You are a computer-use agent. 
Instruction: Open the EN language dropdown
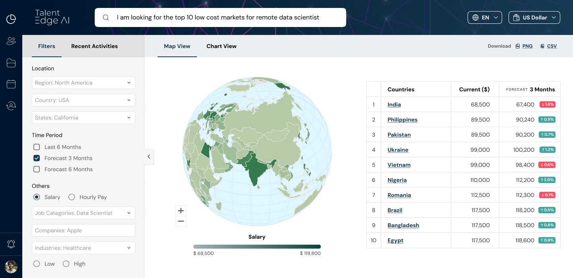pyautogui.click(x=485, y=17)
